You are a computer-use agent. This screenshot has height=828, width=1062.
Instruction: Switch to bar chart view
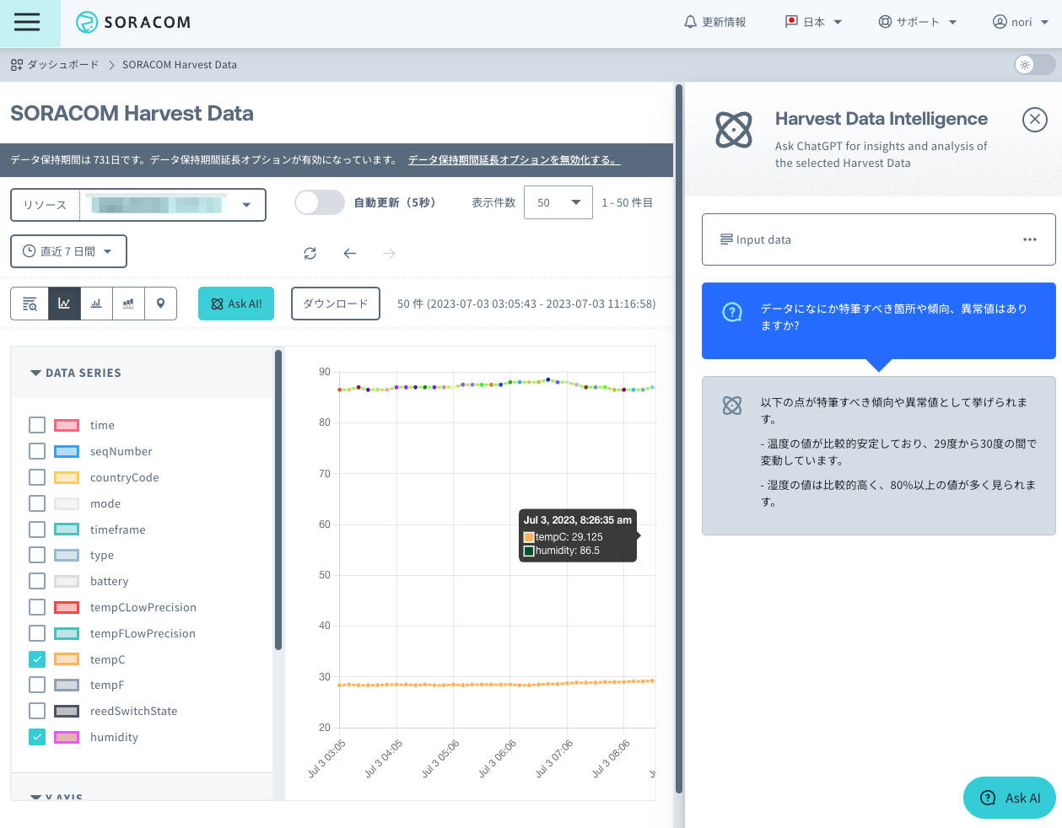(x=96, y=304)
